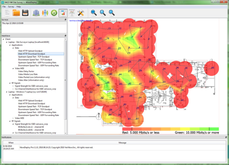The height and width of the screenshot is (165, 229).
Task: Click the HeatWave panel scrollbar down arrow
Action: coord(65,133)
